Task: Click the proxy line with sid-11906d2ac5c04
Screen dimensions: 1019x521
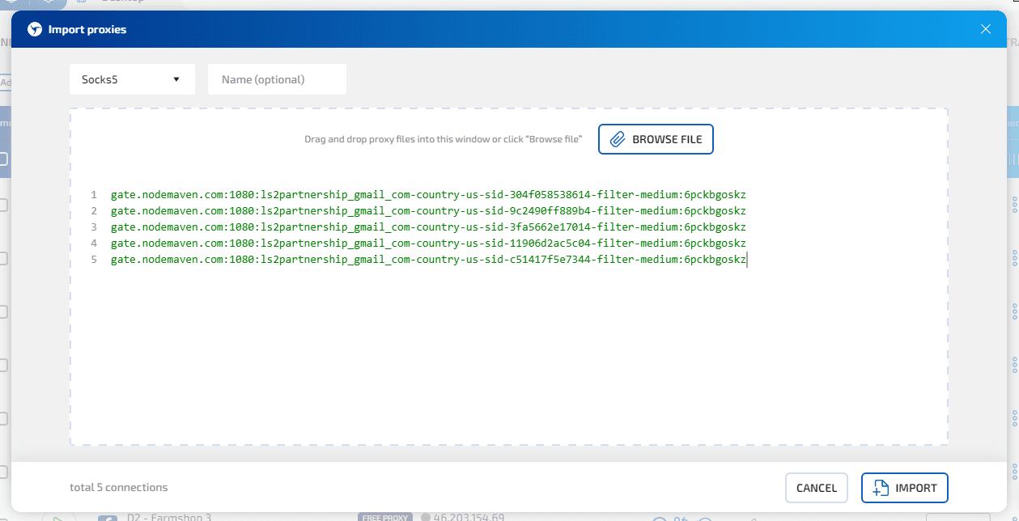Action: tap(427, 244)
